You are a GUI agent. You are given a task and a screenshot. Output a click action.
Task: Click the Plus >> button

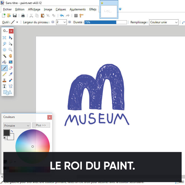(x=41, y=125)
